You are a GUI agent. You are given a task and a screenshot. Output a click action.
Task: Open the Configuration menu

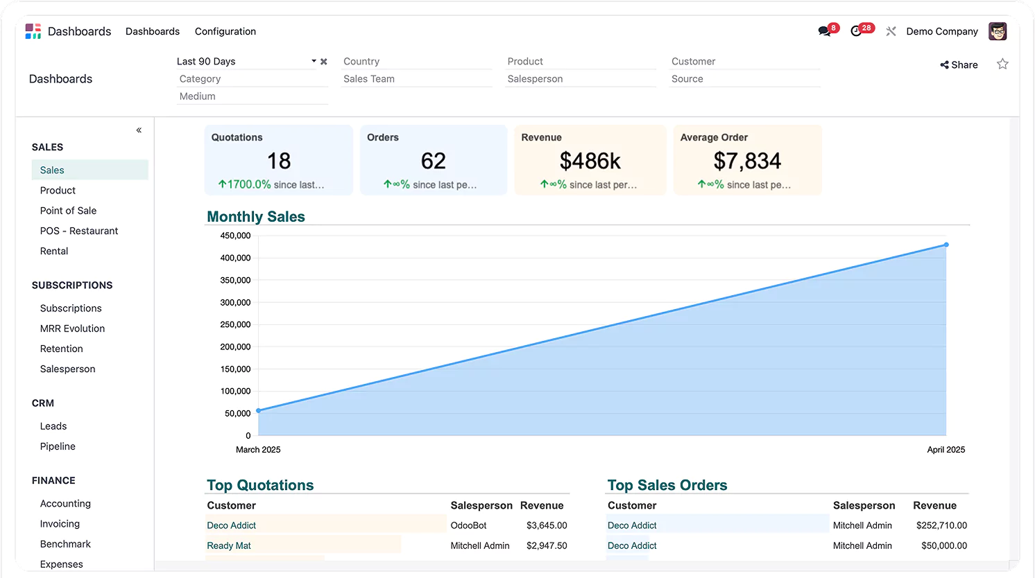coord(225,31)
